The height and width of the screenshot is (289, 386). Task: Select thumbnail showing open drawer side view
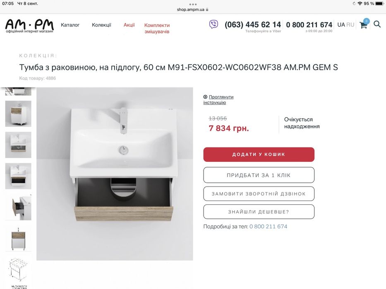pos(18,207)
